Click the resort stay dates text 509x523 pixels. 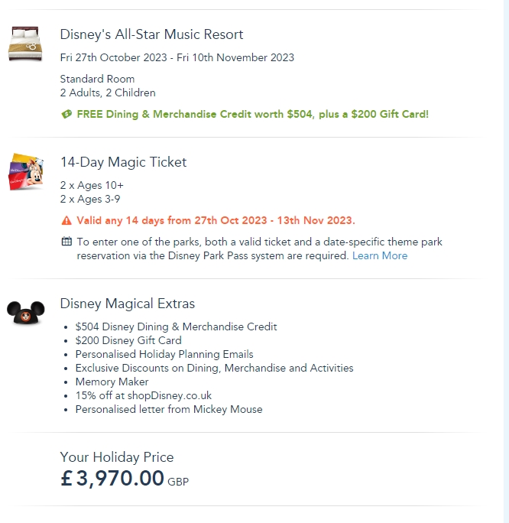(x=177, y=57)
